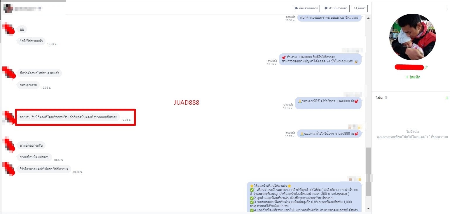Click sender avatar beside the อ้อ message
The image size is (450, 214).
(8, 29)
